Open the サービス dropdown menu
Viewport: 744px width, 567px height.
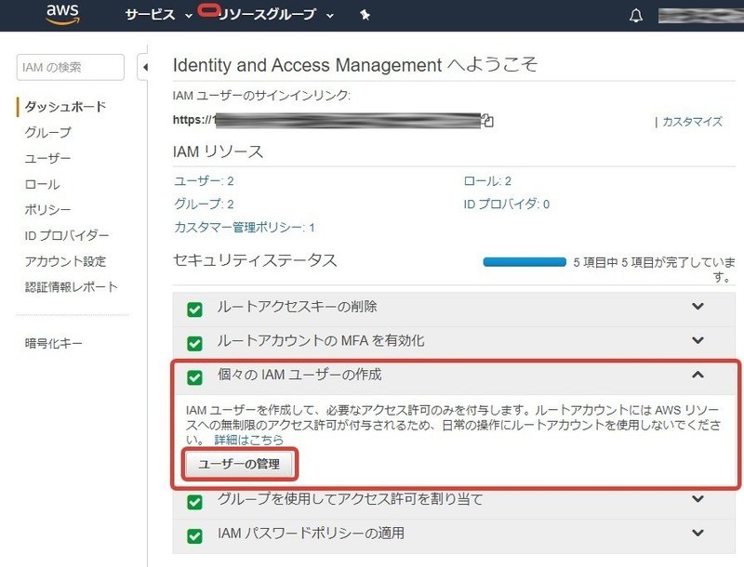click(x=159, y=15)
